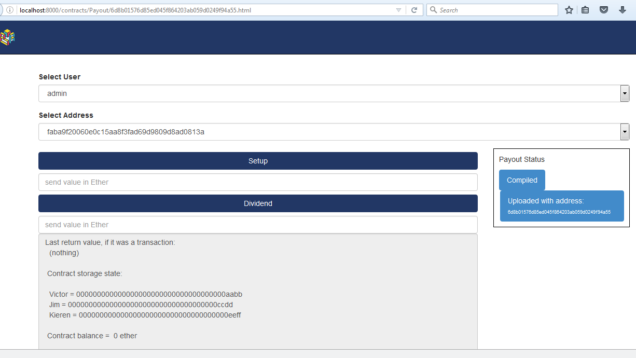The image size is (636, 358).
Task: Bookmark this page using the star icon
Action: click(x=569, y=9)
